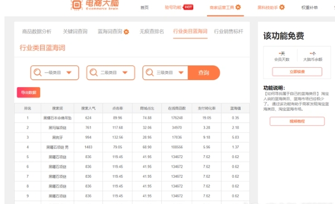
Task: Click the N badge next to 商家运营工具
Action: tap(238, 7)
